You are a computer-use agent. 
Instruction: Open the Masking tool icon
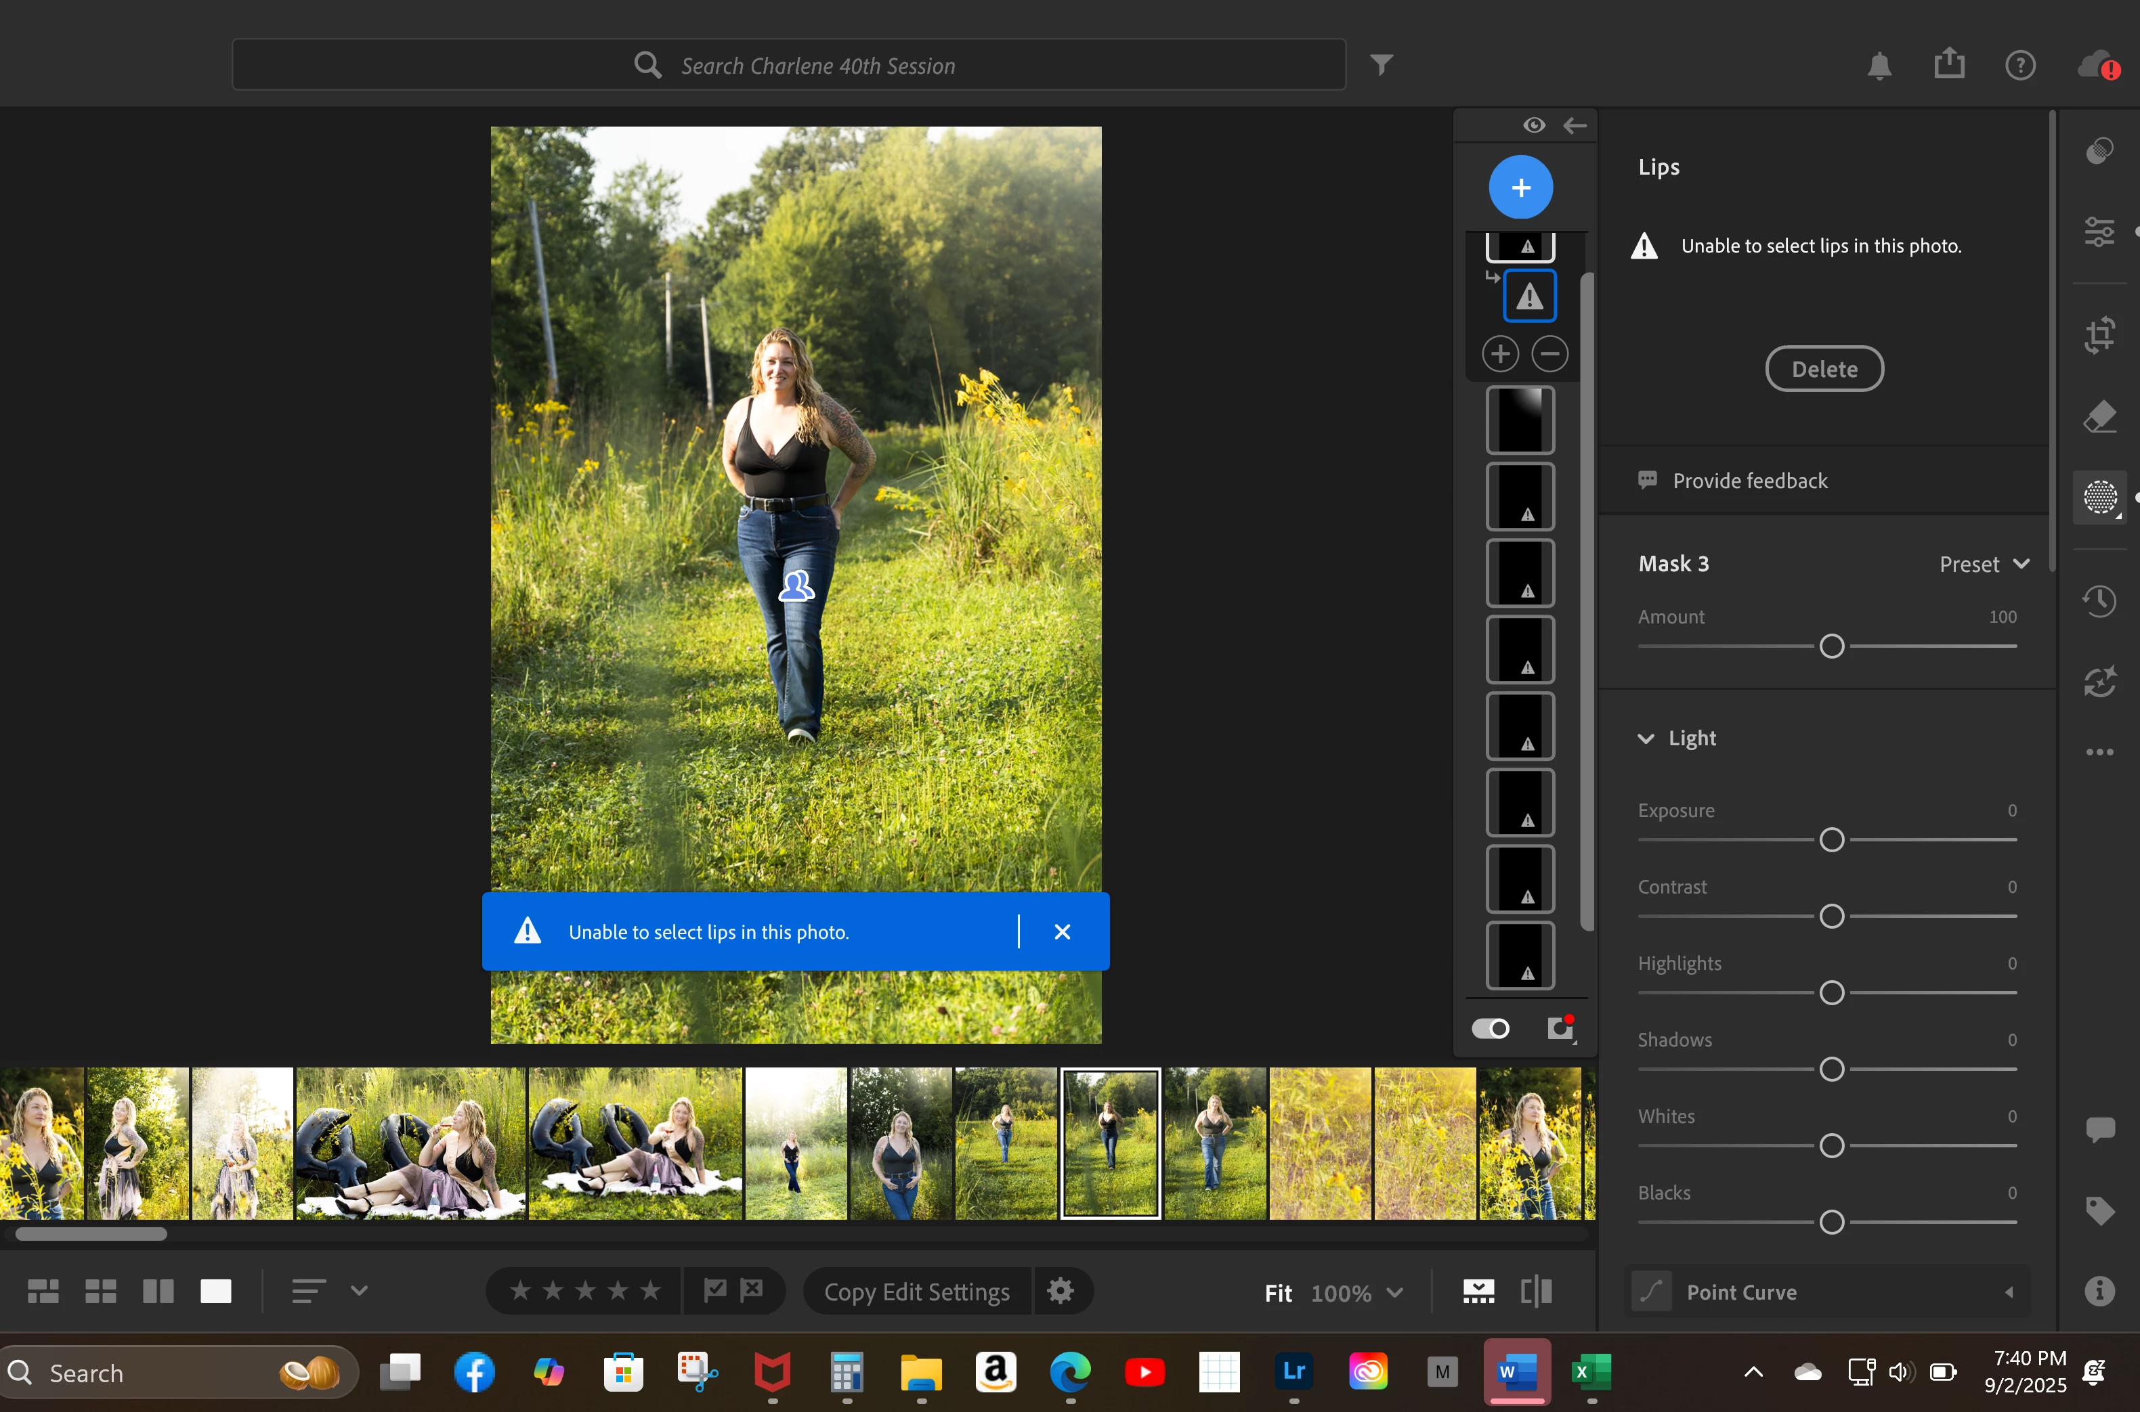pos(2099,497)
